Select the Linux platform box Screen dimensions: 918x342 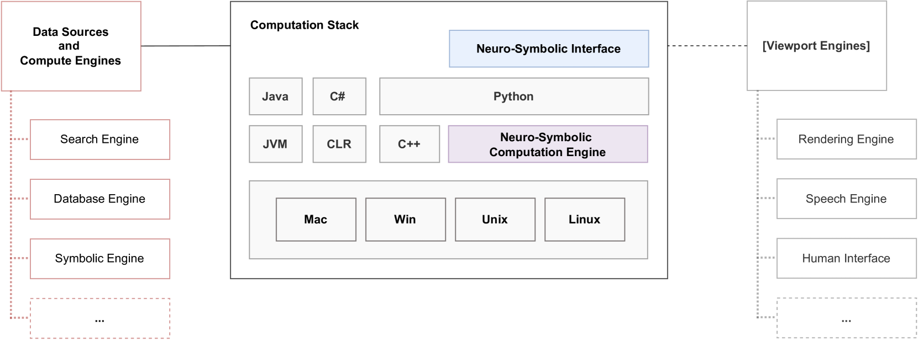(584, 220)
